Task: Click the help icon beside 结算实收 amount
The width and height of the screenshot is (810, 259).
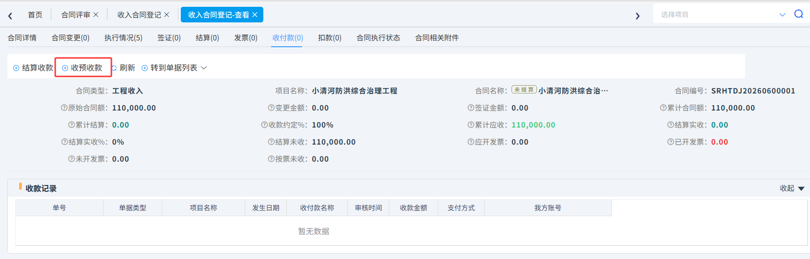Action: pos(671,125)
